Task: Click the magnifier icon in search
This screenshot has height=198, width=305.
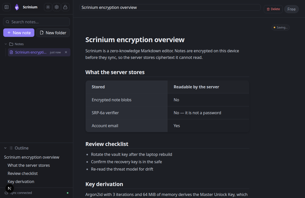Action: click(8, 22)
